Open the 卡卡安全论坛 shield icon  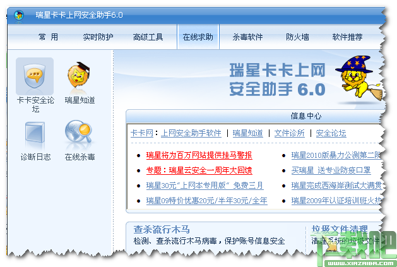click(x=35, y=76)
